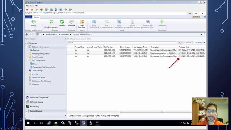Download the selected update
Image resolution: width=231 pixels, height=130 pixels.
[x=162, y=23]
